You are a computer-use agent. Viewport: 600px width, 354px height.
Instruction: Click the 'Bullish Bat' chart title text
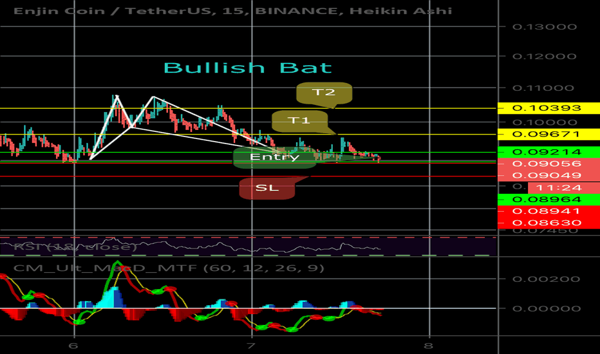point(248,68)
